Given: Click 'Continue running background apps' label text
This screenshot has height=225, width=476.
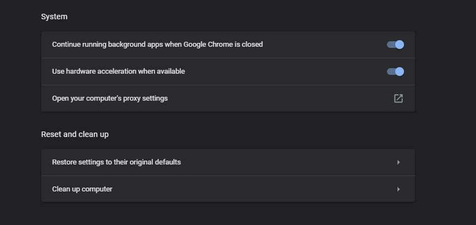Looking at the screenshot, I should click(157, 45).
